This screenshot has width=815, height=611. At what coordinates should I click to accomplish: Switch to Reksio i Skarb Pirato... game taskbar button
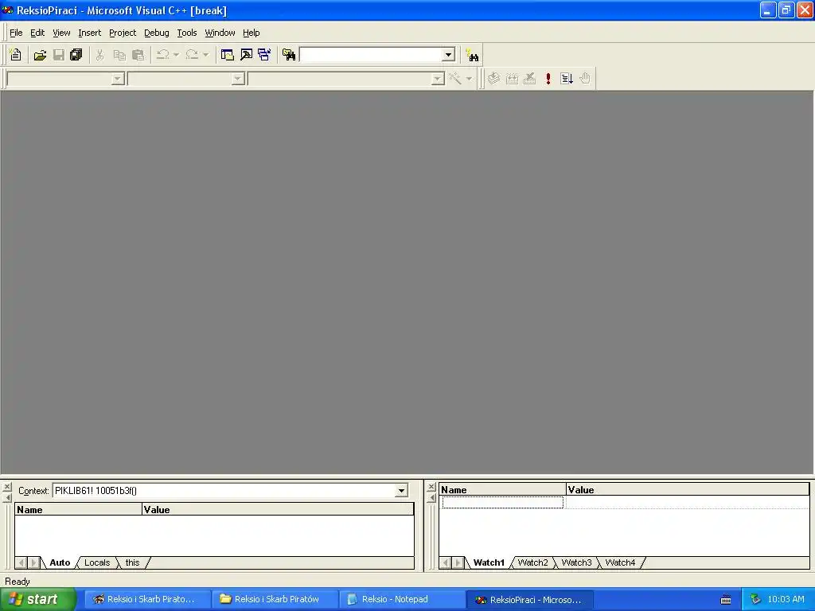tap(148, 600)
